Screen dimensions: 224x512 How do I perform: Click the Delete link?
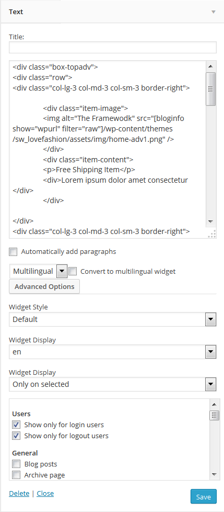19,493
